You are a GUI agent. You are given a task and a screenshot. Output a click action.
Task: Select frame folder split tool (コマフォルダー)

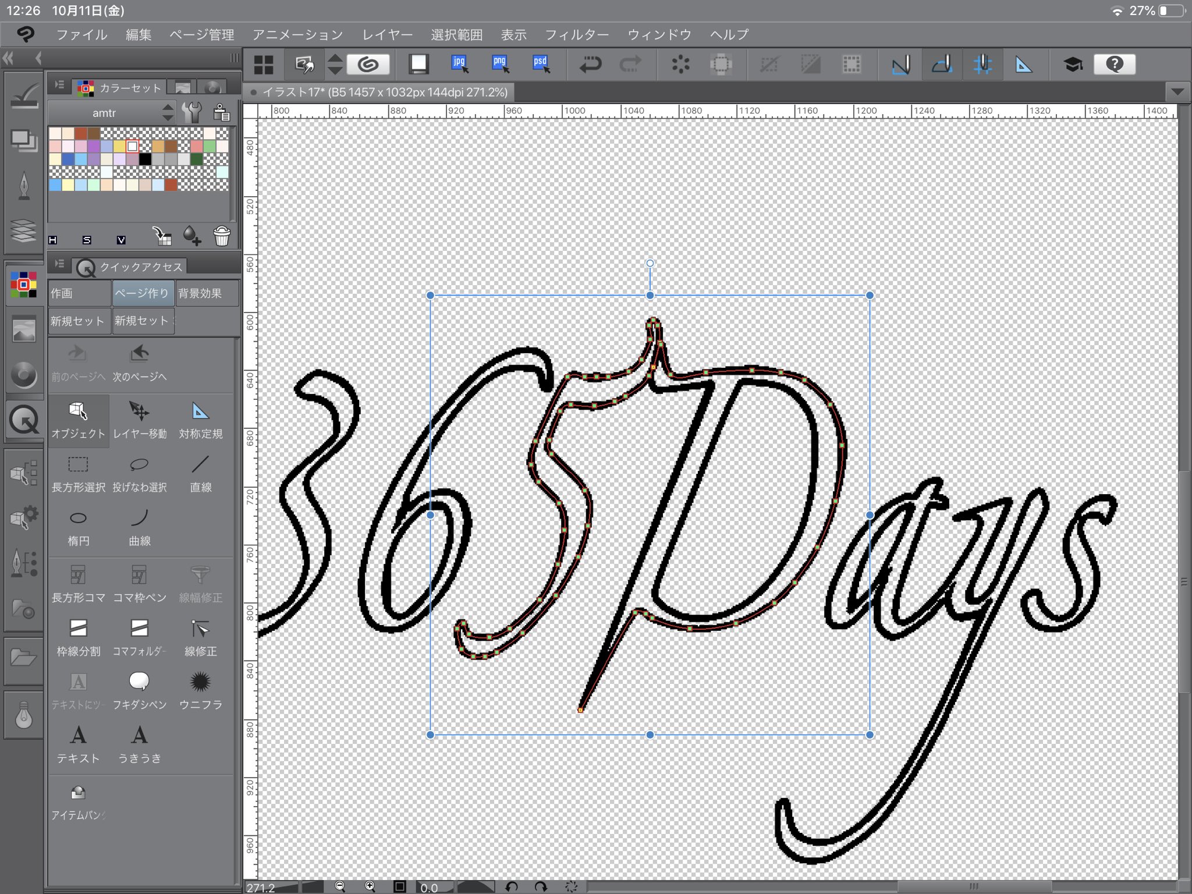click(x=140, y=637)
